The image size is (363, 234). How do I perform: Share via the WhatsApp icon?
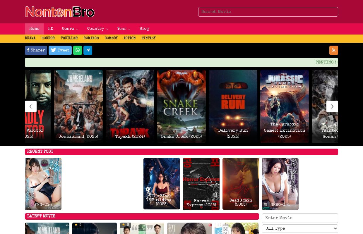[77, 50]
